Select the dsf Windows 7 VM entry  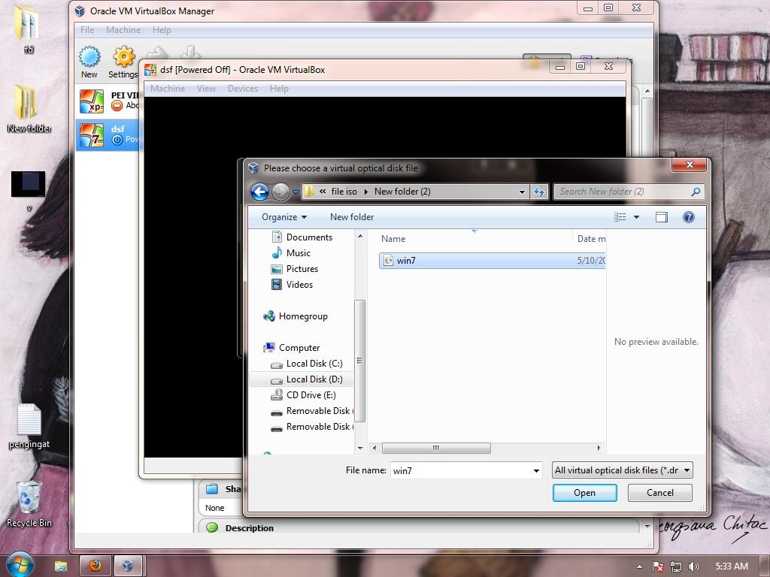point(108,134)
